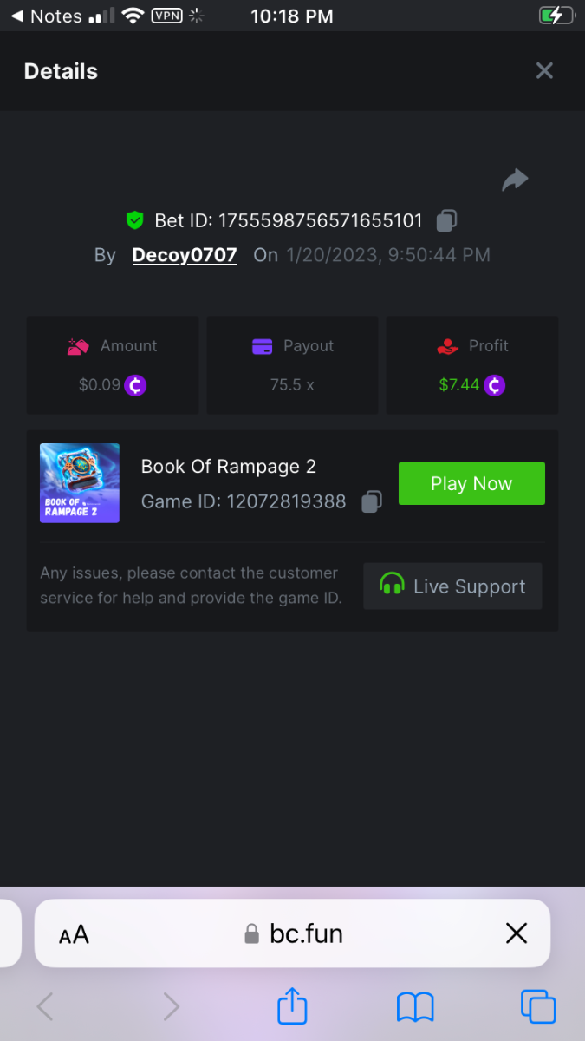The height and width of the screenshot is (1041, 585).
Task: Stop loading with the address bar X
Action: (x=517, y=933)
